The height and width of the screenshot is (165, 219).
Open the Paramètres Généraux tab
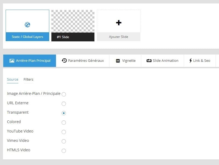click(x=86, y=60)
